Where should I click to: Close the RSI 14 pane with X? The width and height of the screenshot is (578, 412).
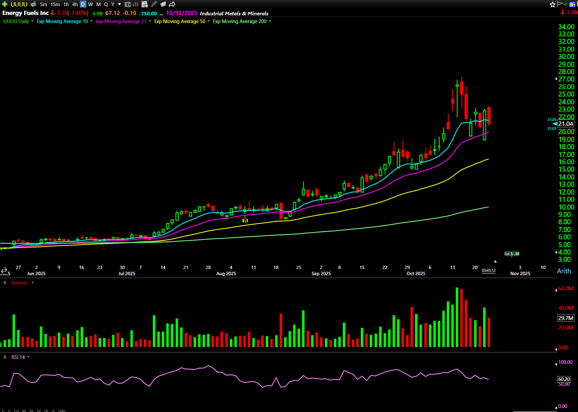(x=5, y=357)
